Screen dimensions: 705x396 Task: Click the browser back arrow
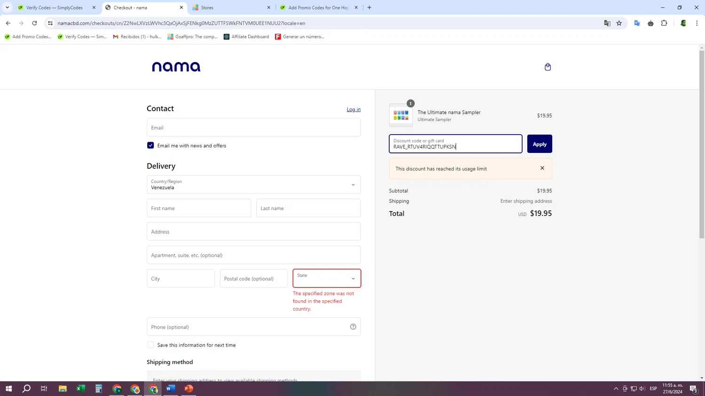click(8, 23)
